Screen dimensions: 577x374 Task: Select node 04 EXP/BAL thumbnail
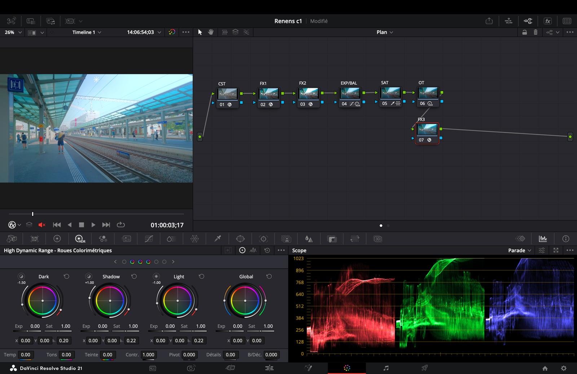click(x=349, y=93)
